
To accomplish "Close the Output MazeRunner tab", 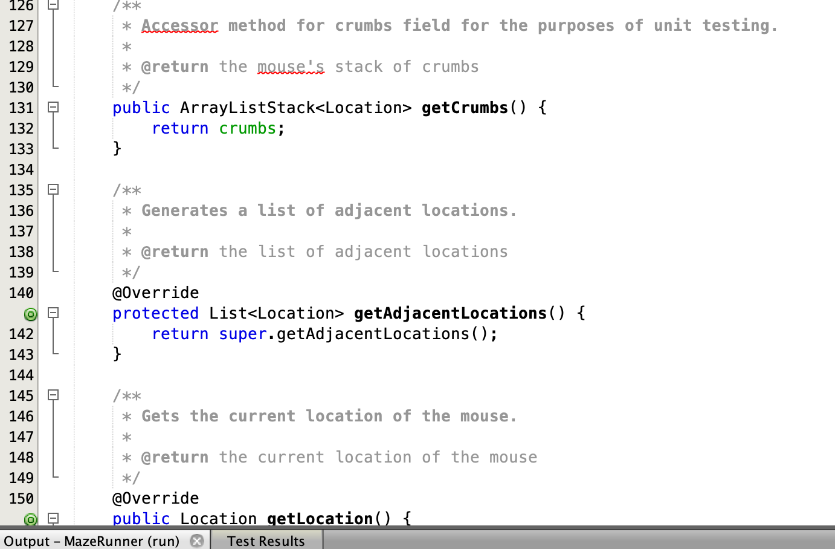I will point(196,541).
